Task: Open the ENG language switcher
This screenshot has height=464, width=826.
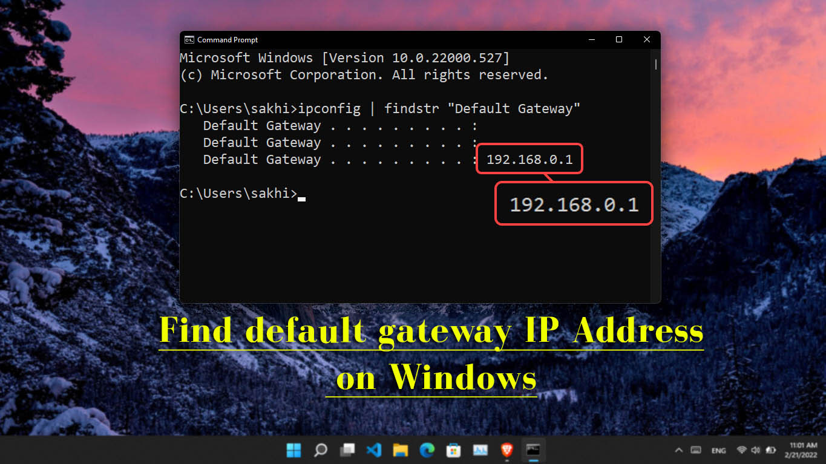Action: [x=719, y=450]
